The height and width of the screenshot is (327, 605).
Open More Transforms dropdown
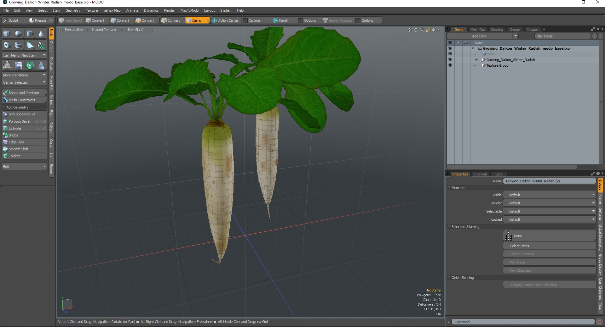pos(24,75)
